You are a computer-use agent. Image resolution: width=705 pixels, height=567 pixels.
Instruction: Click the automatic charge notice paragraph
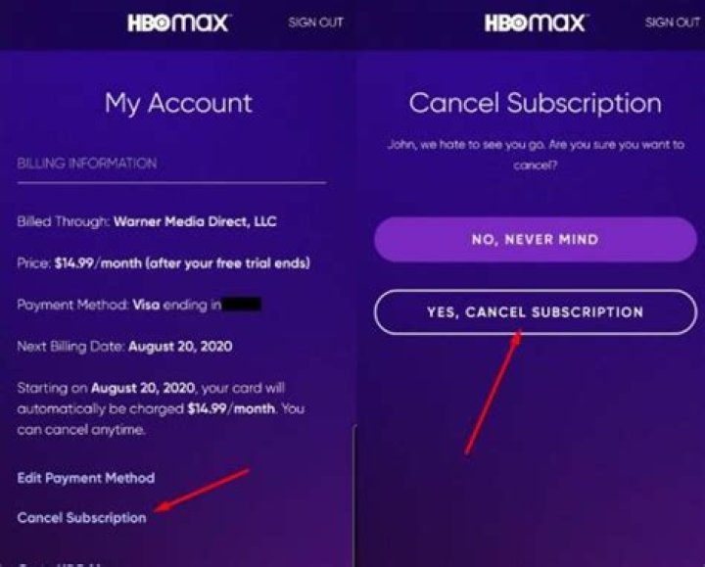click(x=161, y=408)
